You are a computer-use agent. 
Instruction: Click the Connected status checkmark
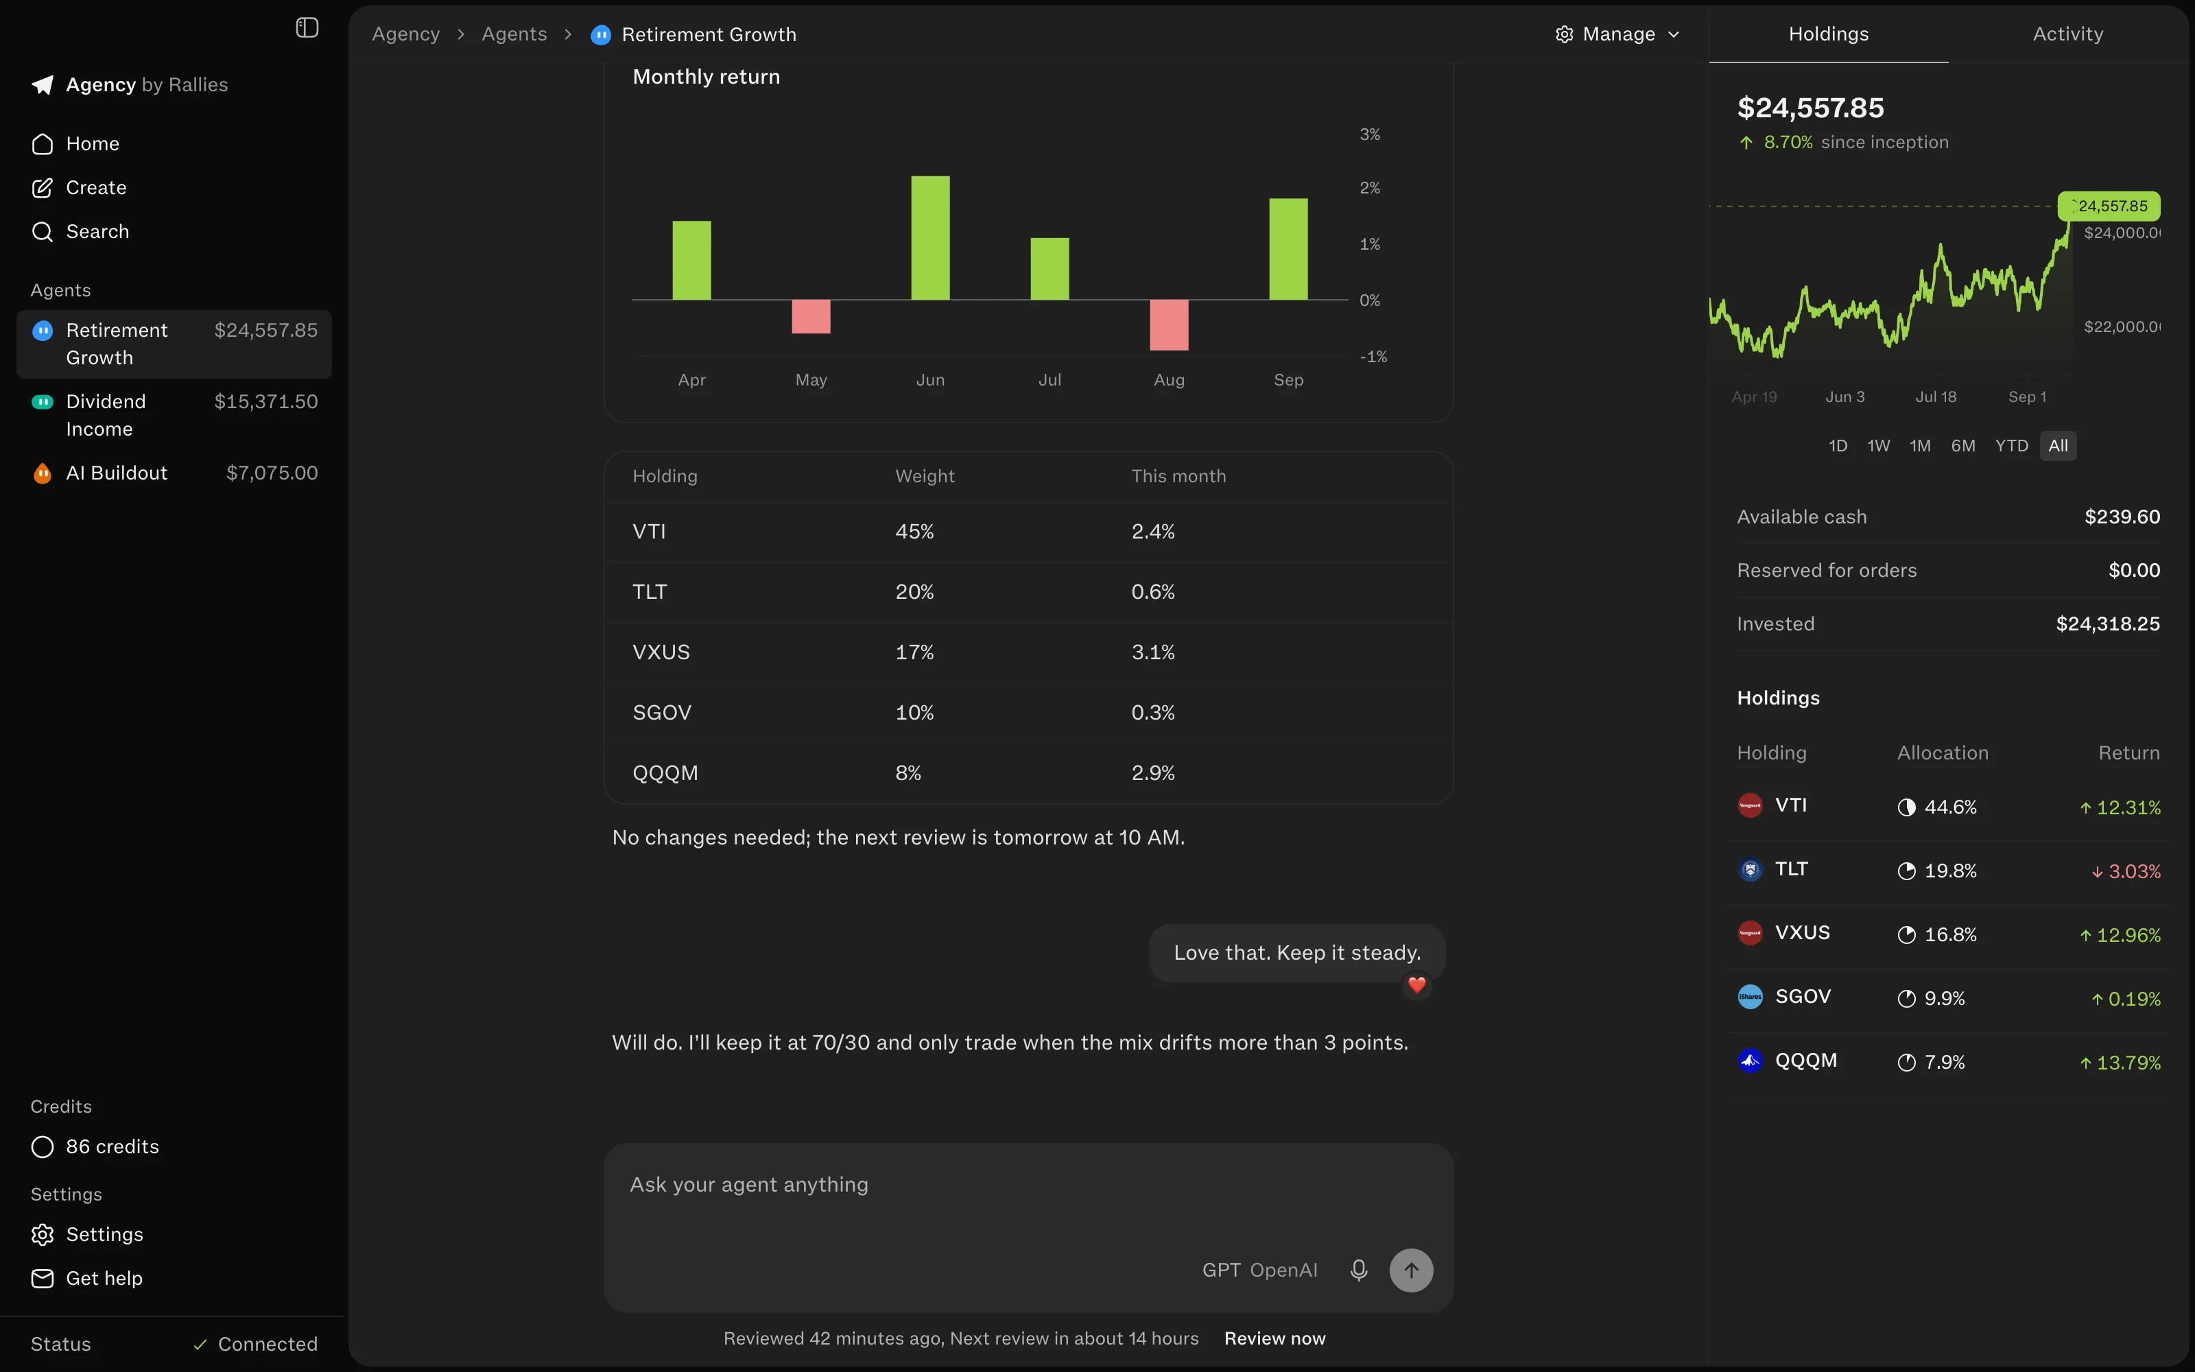click(200, 1345)
